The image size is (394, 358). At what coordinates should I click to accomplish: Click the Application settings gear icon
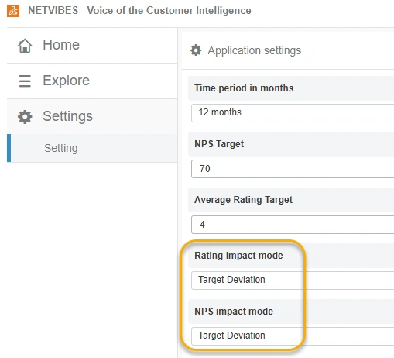pos(196,50)
